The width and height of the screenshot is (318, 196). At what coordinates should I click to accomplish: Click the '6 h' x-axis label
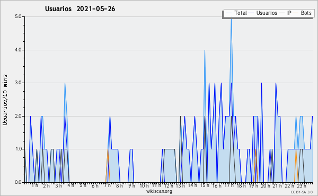[95, 185]
